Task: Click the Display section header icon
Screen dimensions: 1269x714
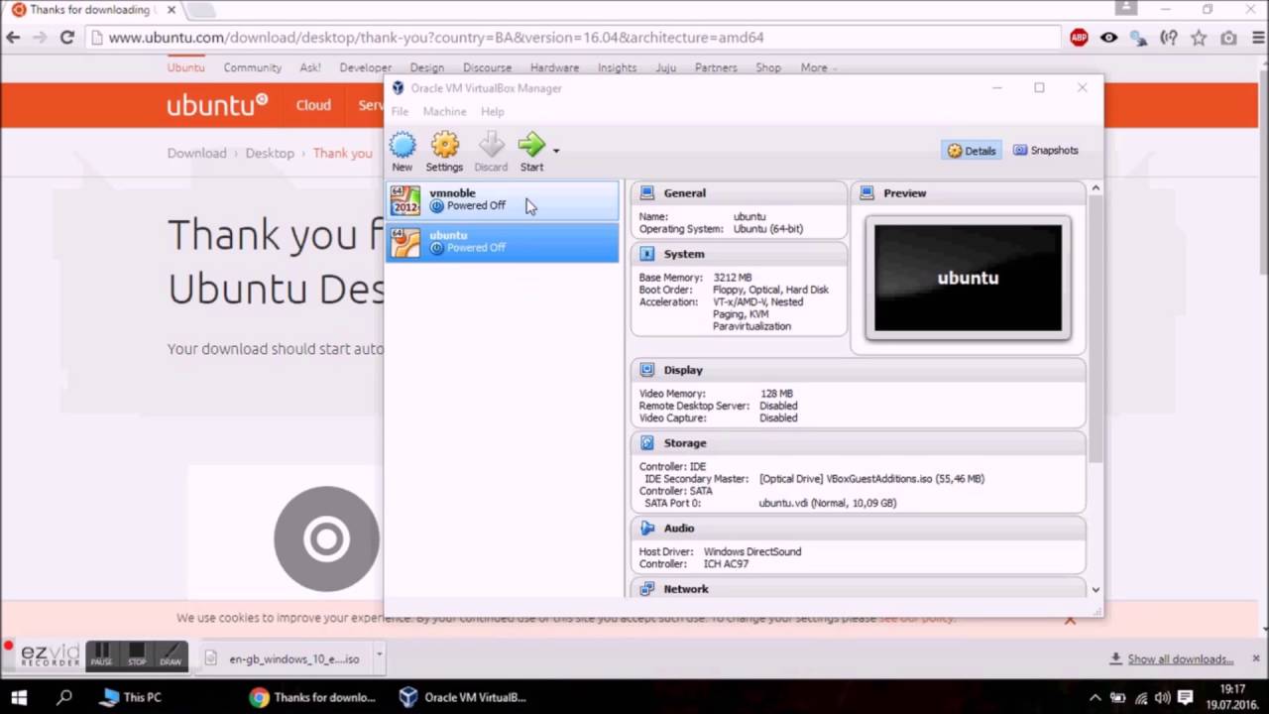Action: click(x=647, y=370)
